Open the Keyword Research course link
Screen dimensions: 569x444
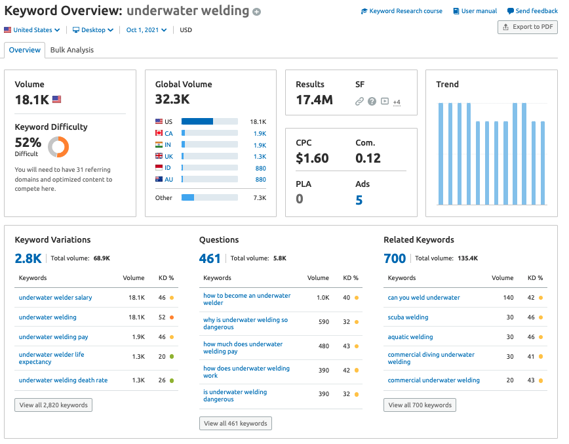(402, 11)
